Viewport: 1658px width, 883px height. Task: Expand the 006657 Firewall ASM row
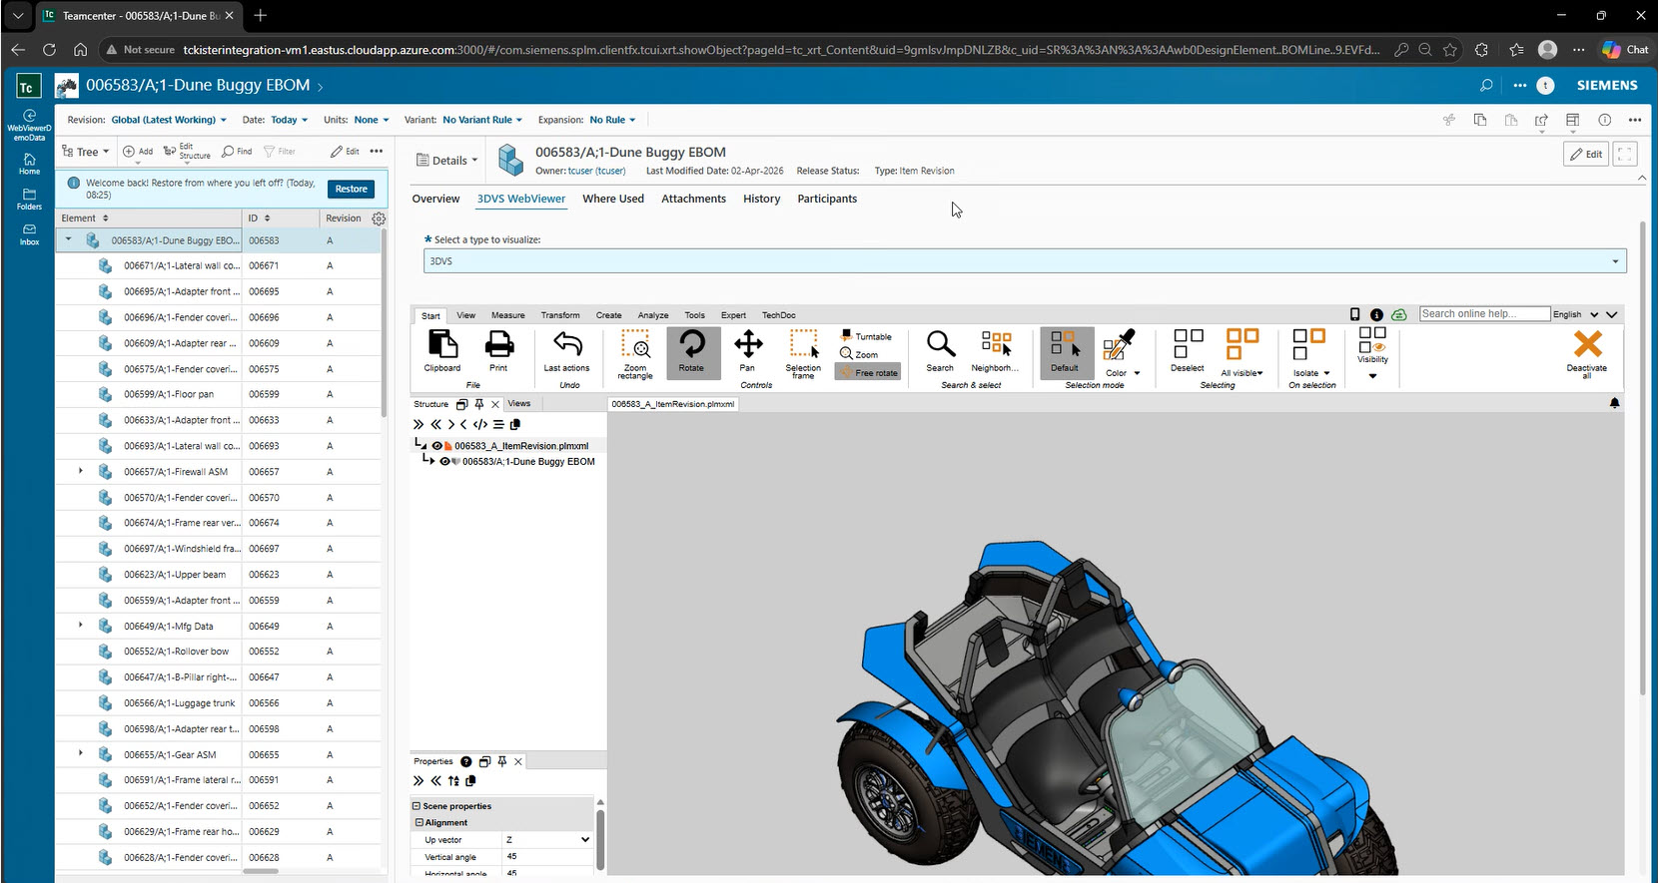(81, 471)
